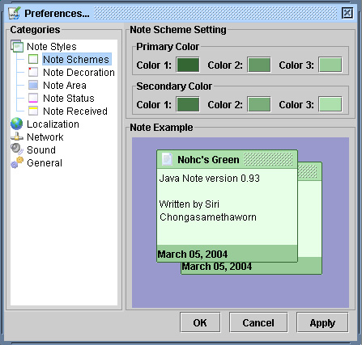Image resolution: width=362 pixels, height=345 pixels.
Task: Open Primary Color 3 light green swatch
Action: tap(330, 65)
